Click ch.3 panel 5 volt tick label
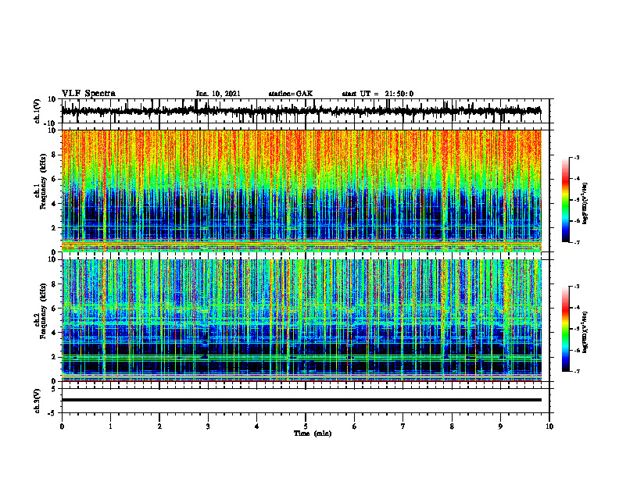Image resolution: width=619 pixels, height=478 pixels. point(54,389)
